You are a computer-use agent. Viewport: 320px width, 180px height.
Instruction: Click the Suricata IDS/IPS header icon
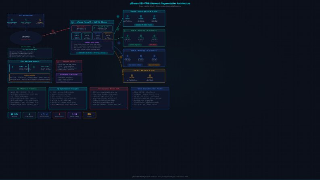[x=58, y=62]
